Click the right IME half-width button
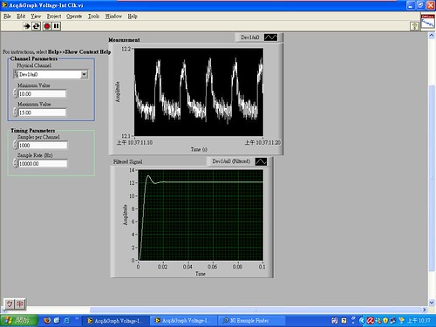The image size is (436, 327). click(20, 304)
